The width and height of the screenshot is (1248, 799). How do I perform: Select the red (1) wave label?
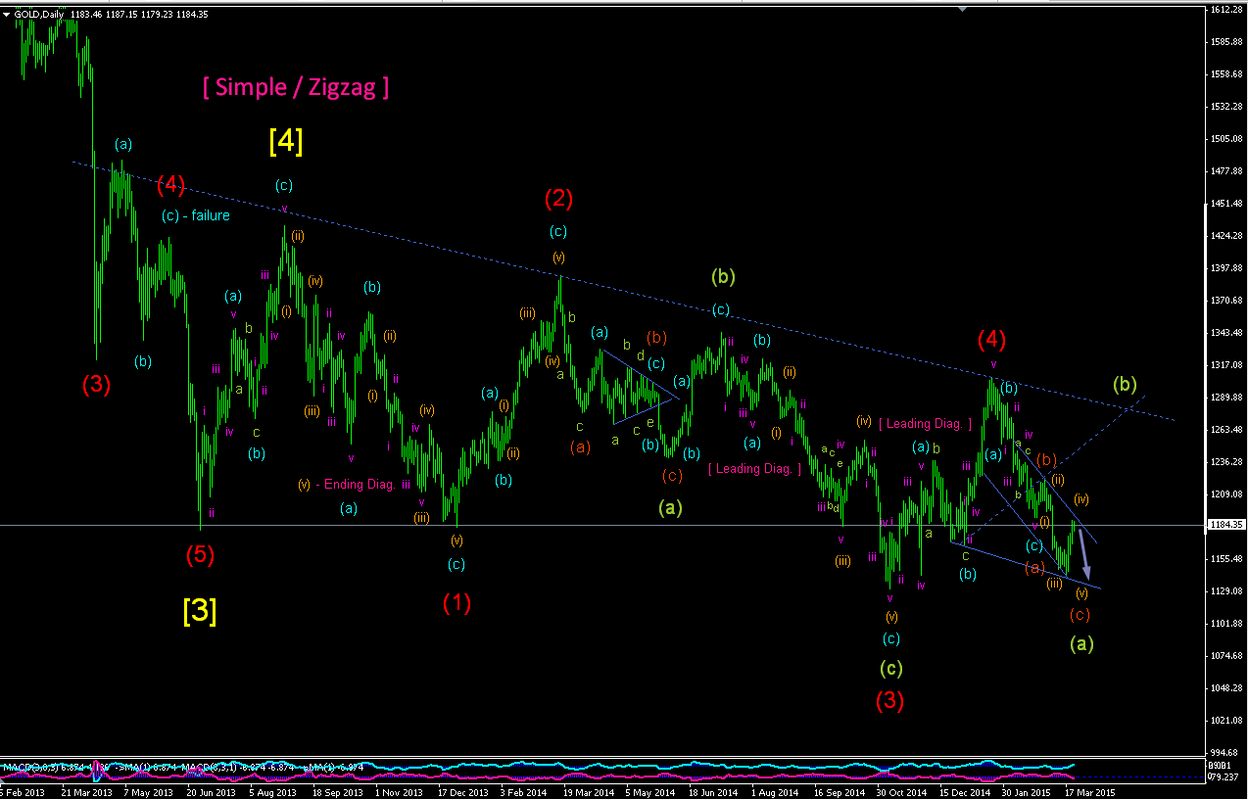456,603
